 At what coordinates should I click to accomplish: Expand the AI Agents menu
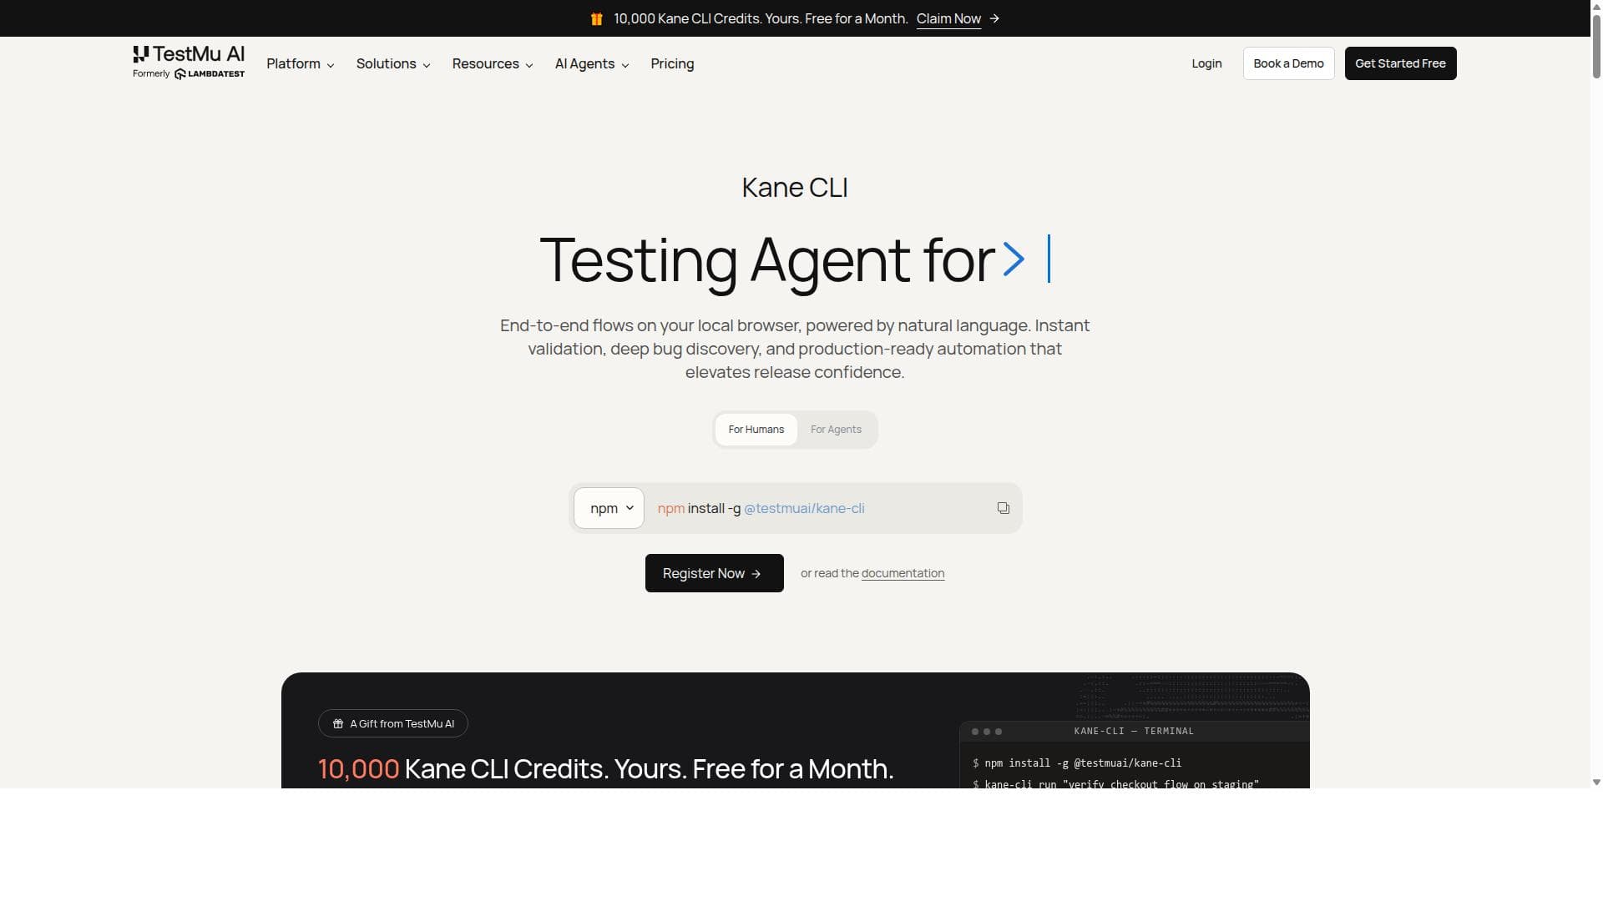coord(592,63)
